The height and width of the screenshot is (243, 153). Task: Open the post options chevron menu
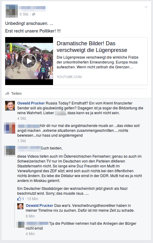[146, 7]
